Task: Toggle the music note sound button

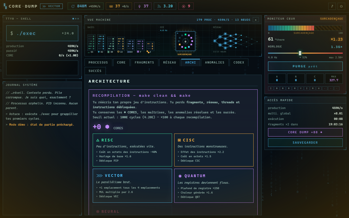Action: coord(332,6)
